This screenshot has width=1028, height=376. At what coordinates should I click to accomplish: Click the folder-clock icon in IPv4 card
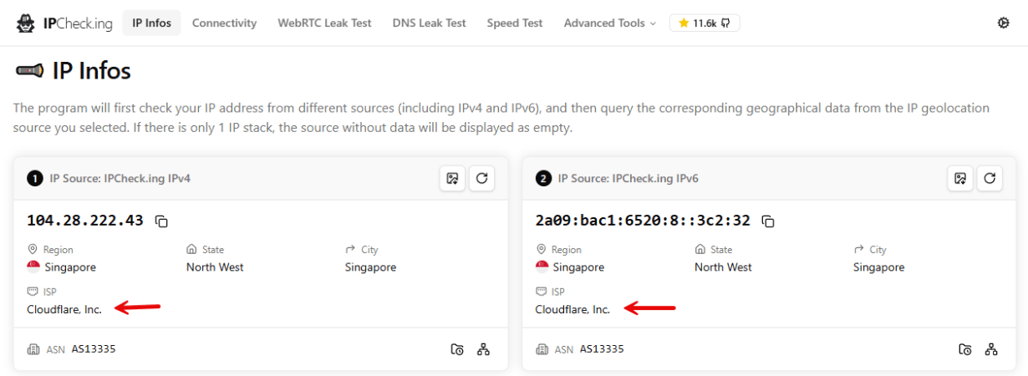[457, 349]
